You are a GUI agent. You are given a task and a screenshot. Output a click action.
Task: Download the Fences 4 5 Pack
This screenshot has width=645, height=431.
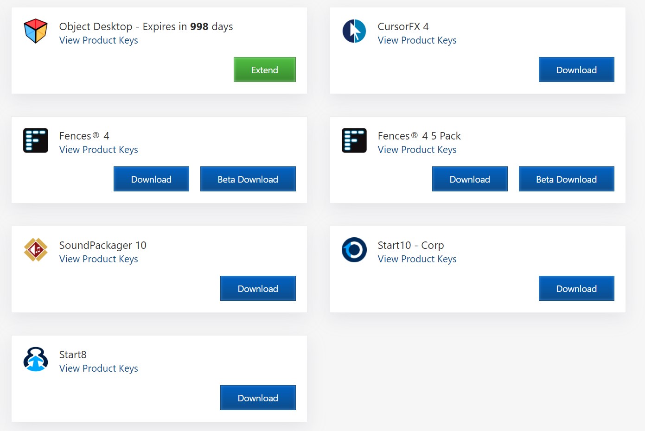(x=470, y=179)
